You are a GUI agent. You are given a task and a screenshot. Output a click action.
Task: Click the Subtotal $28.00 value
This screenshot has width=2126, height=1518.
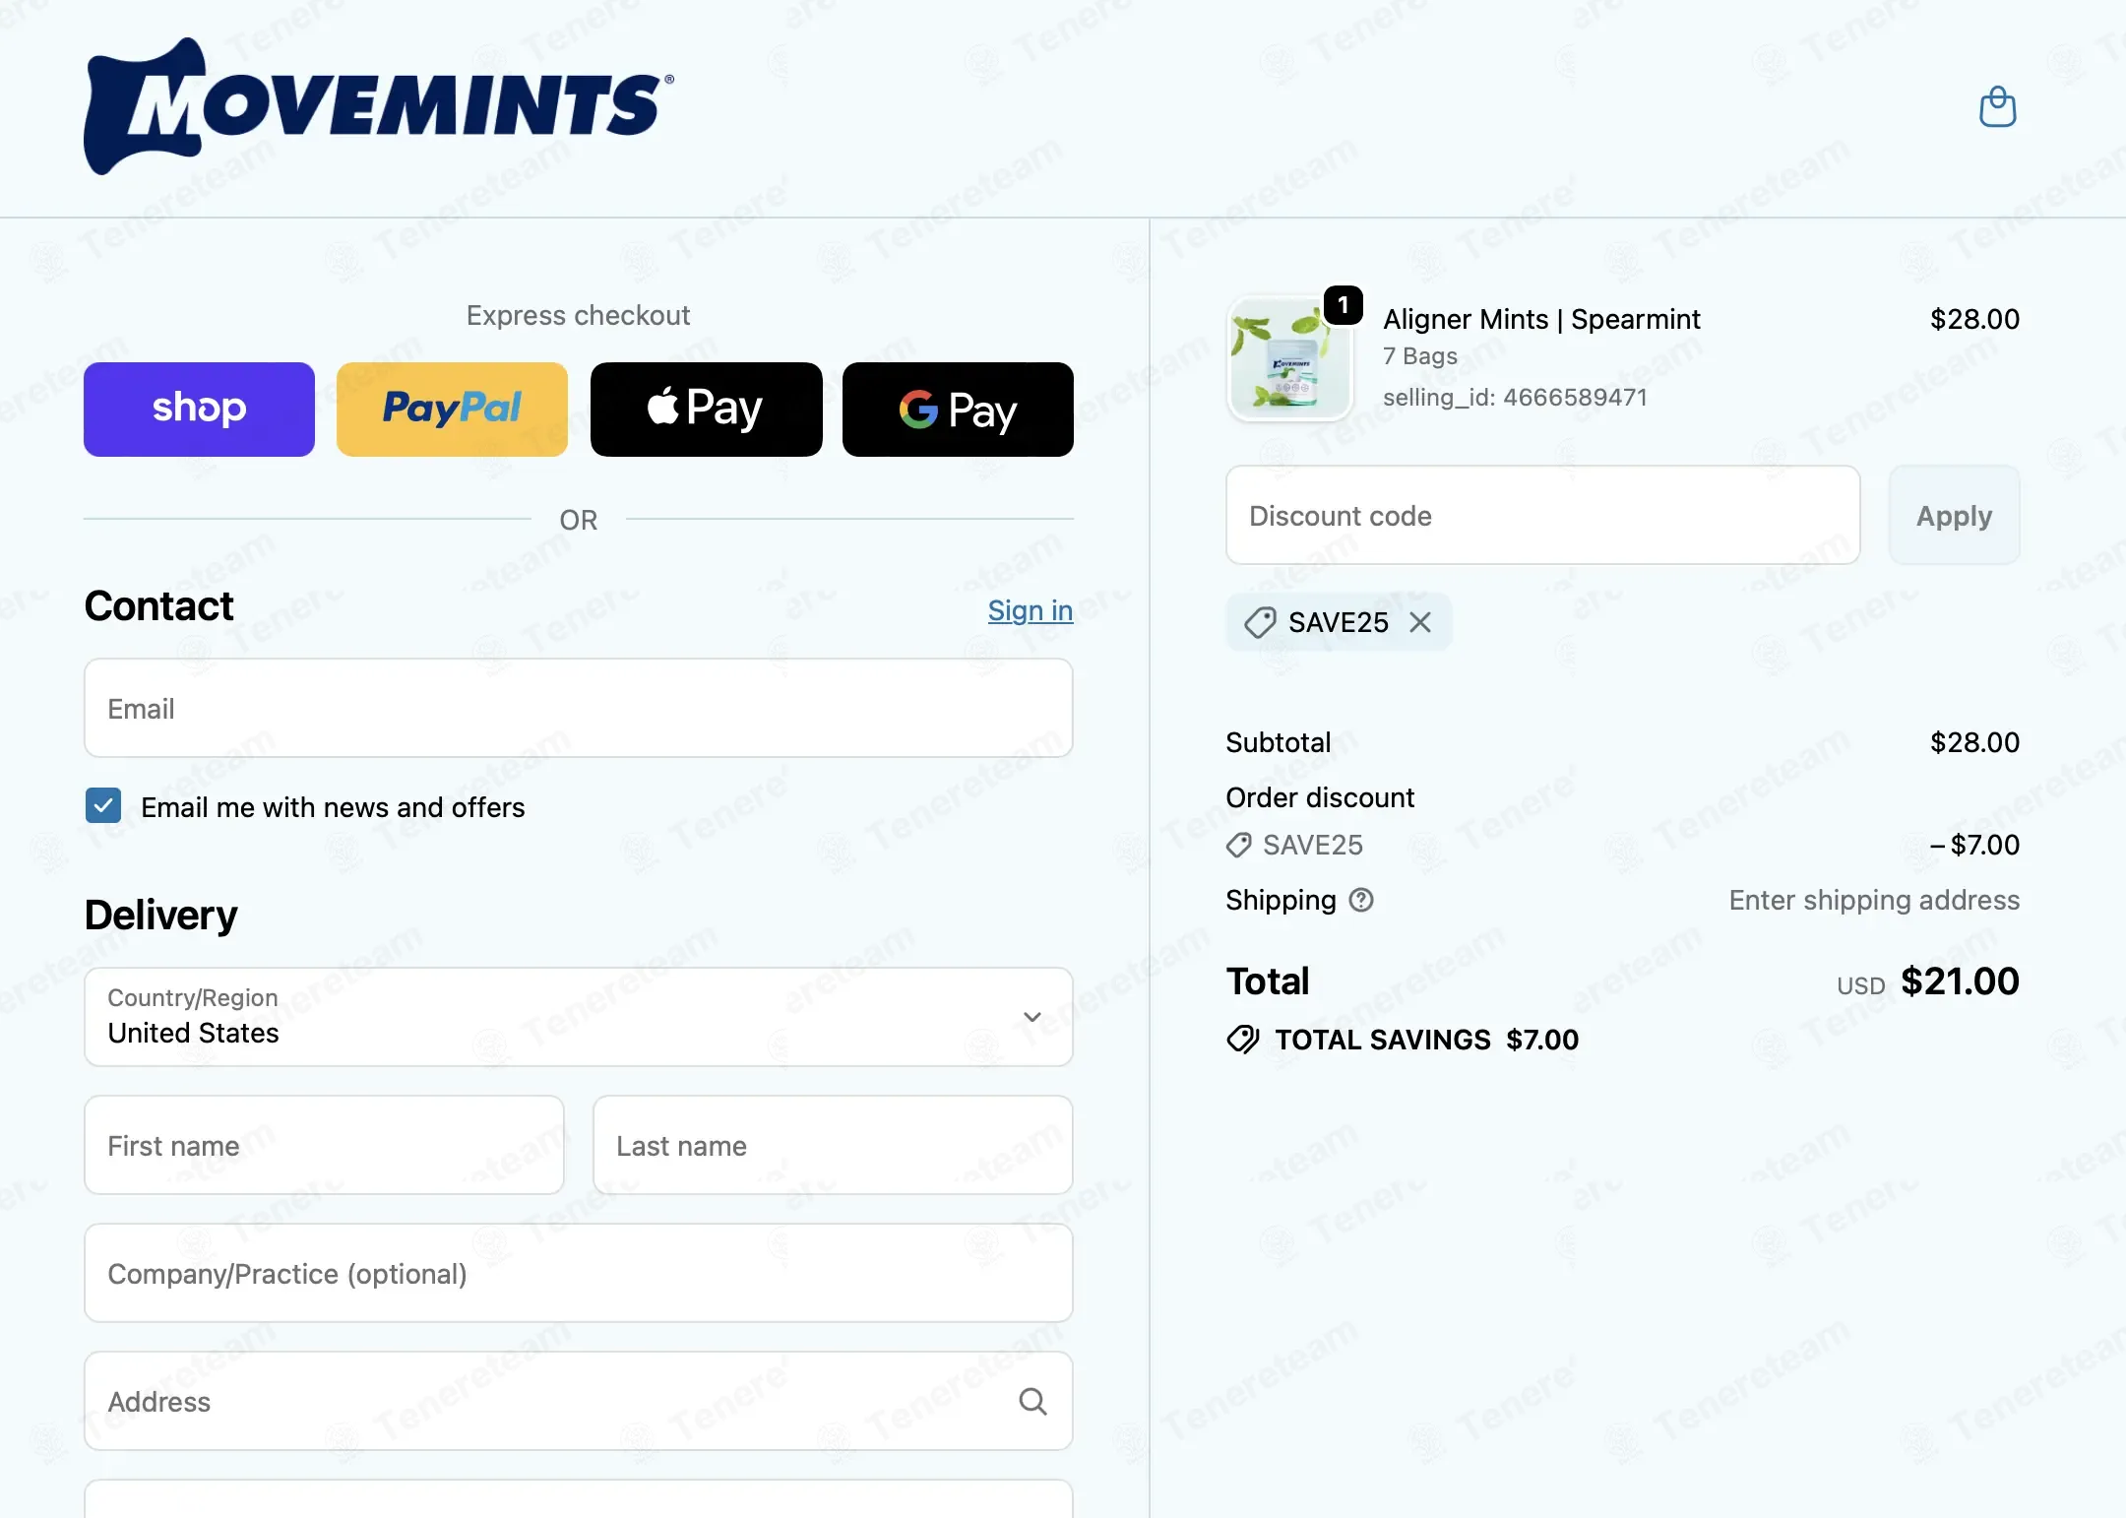1974,742
